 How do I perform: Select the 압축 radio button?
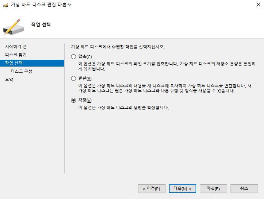[x=73, y=57]
